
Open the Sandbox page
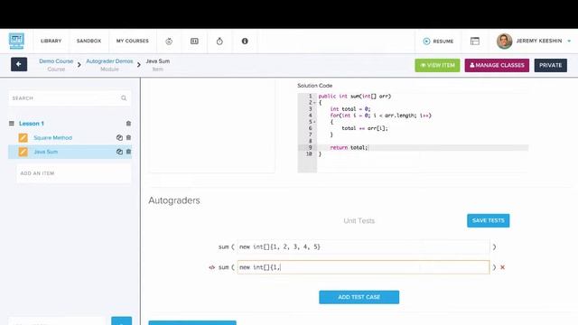pyautogui.click(x=89, y=41)
